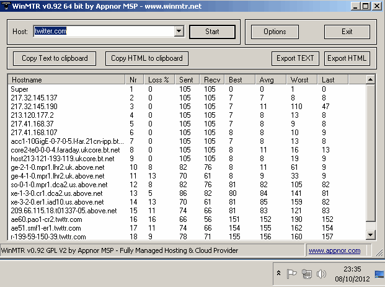Select ae51.smf1-er1.twttr.com row
This screenshot has height=287, width=385.
pos(187,228)
